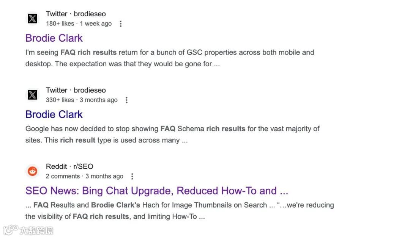Viewport: 410px width, 238px height.
Task: Open the three-dot menu for the 330+ likes result
Action: pos(127,100)
